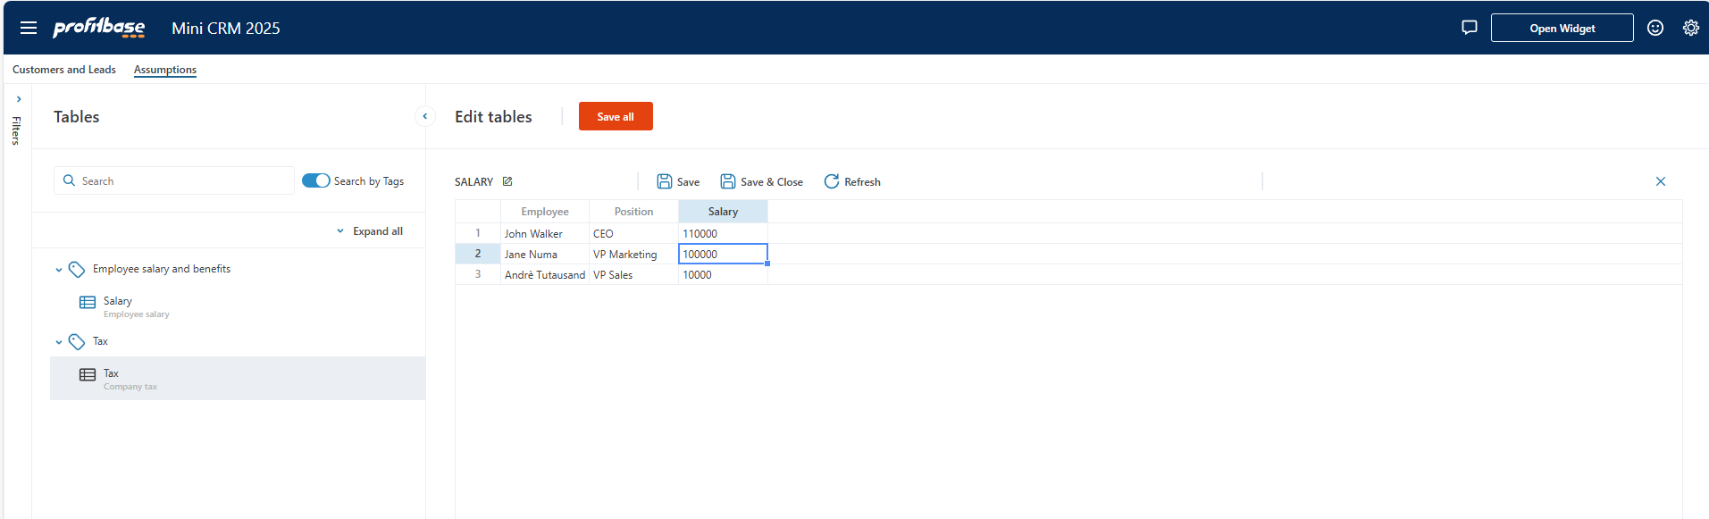This screenshot has height=519, width=1709.
Task: Click Expand all in Tables panel
Action: coord(370,230)
